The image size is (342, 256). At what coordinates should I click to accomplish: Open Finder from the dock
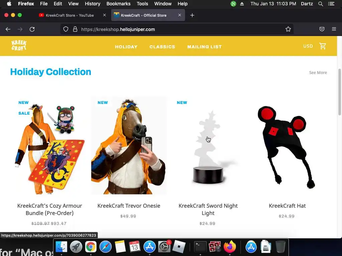click(61, 247)
